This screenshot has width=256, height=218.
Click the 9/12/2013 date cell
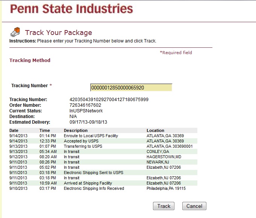(x=18, y=157)
